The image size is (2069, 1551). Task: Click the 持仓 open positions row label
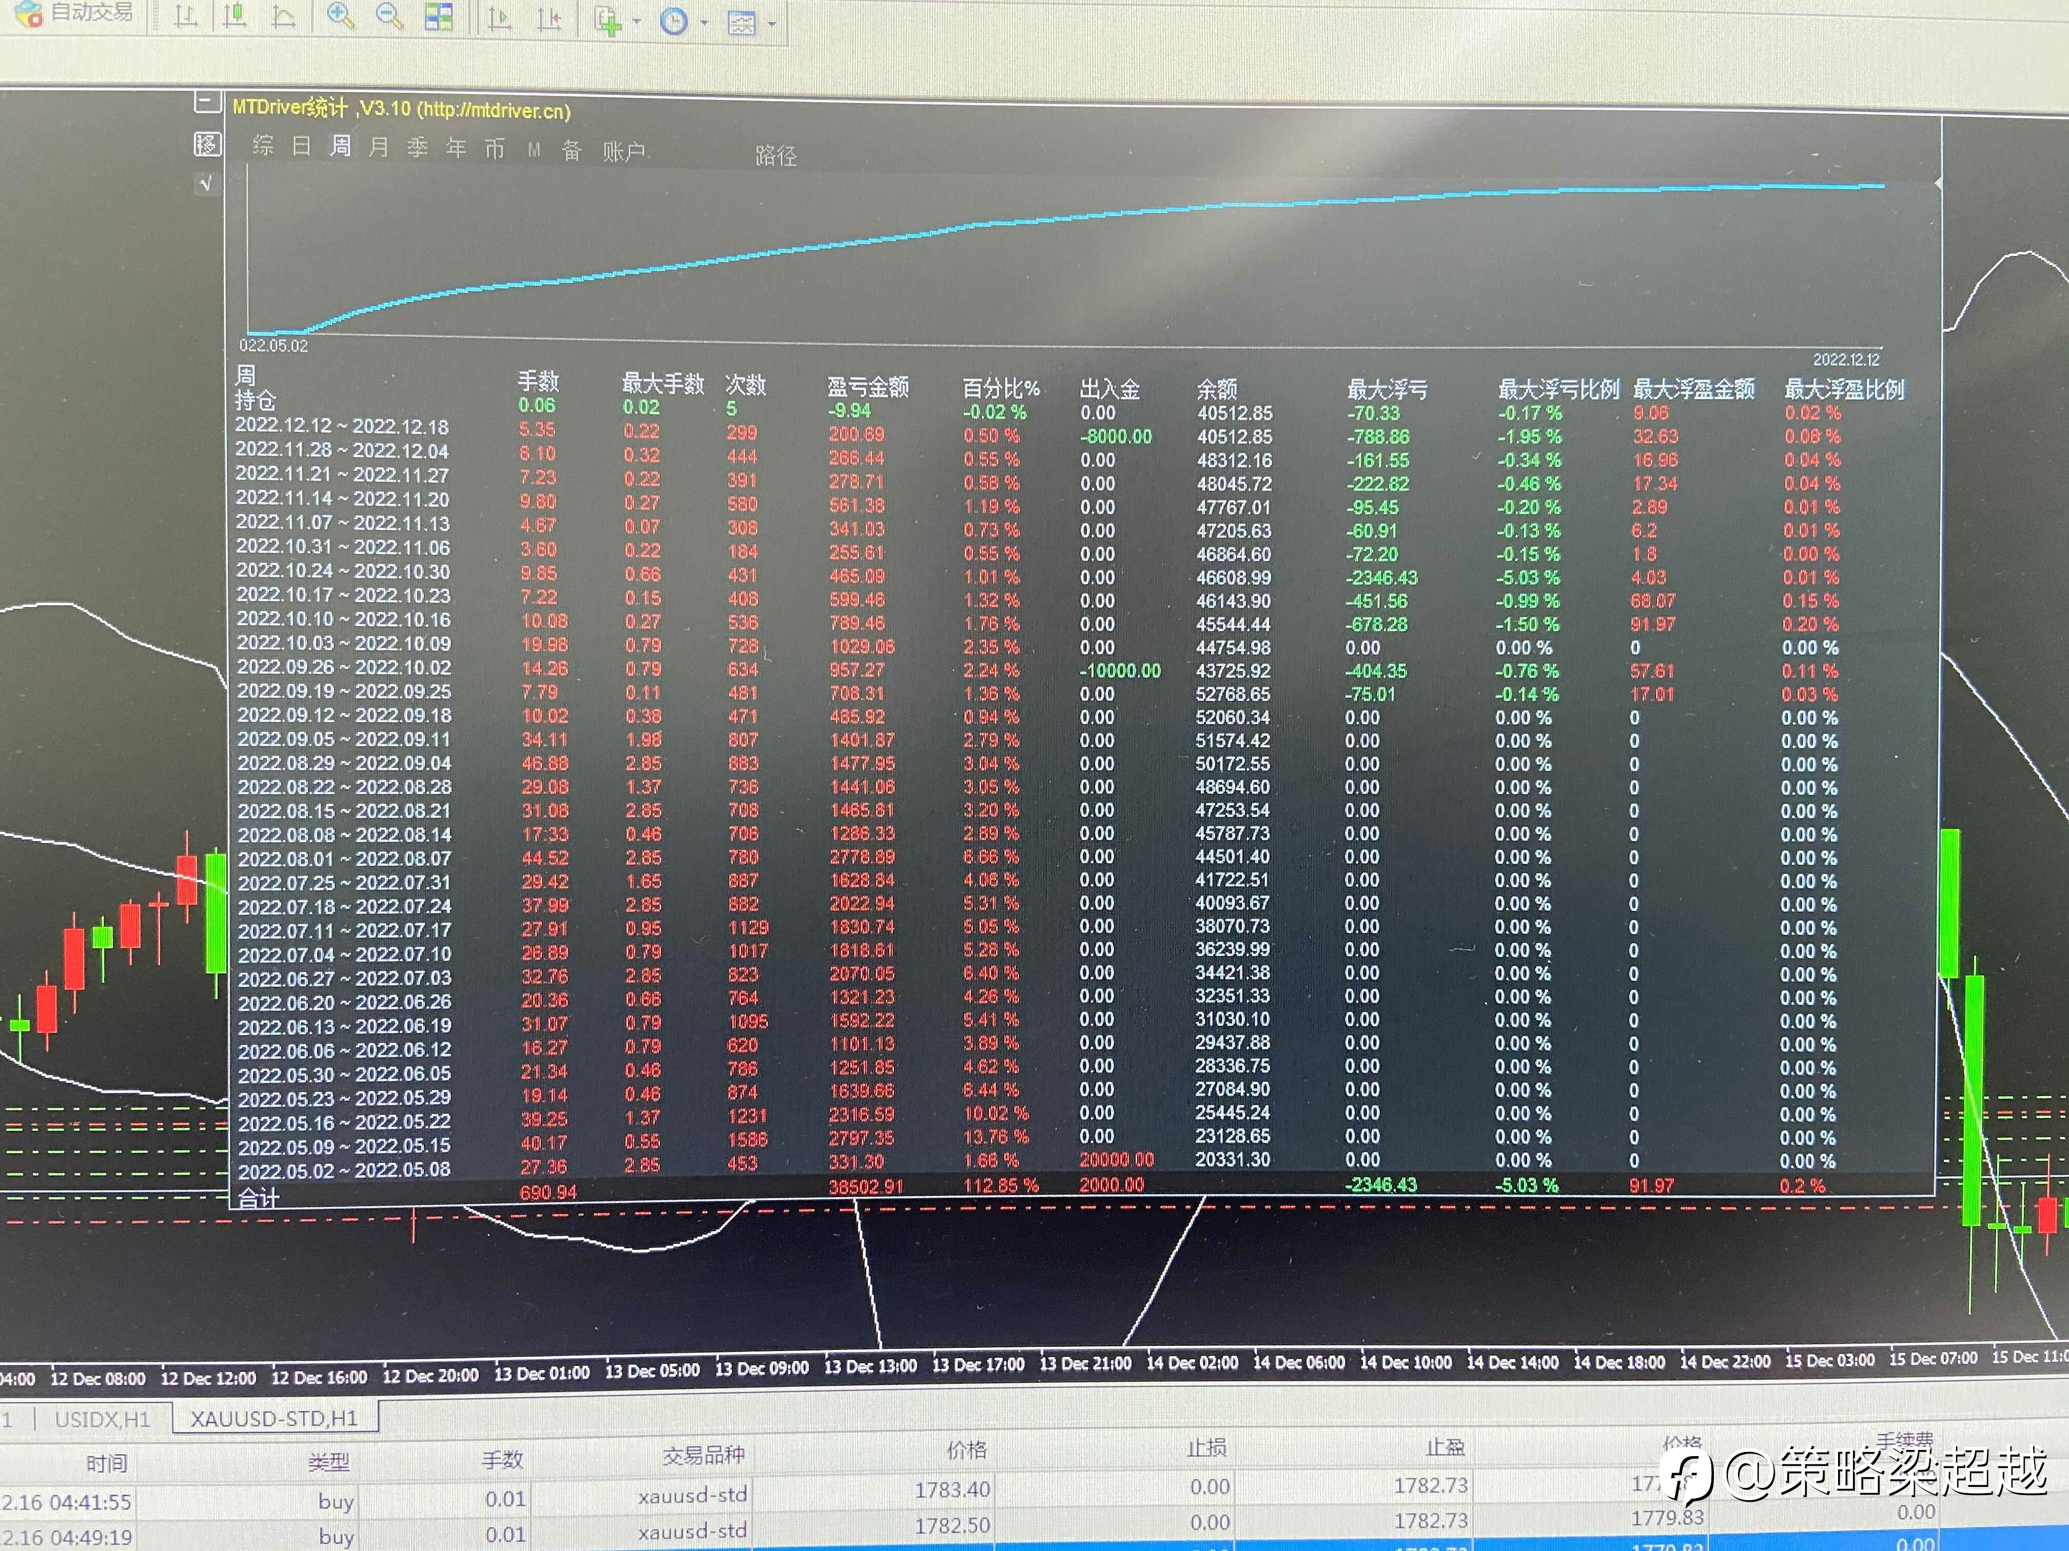(256, 401)
